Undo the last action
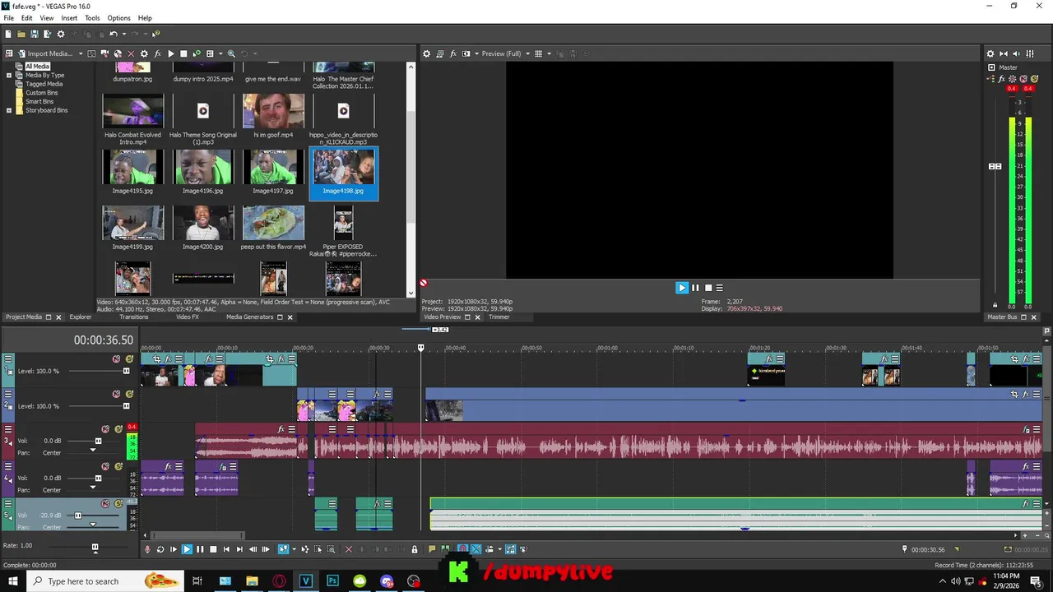Viewport: 1053px width, 592px height. point(114,34)
